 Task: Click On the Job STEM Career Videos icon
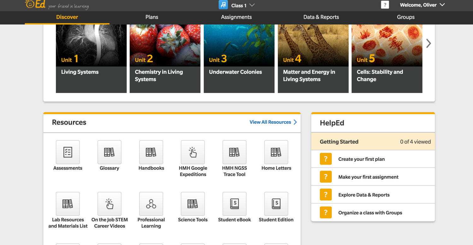109,204
